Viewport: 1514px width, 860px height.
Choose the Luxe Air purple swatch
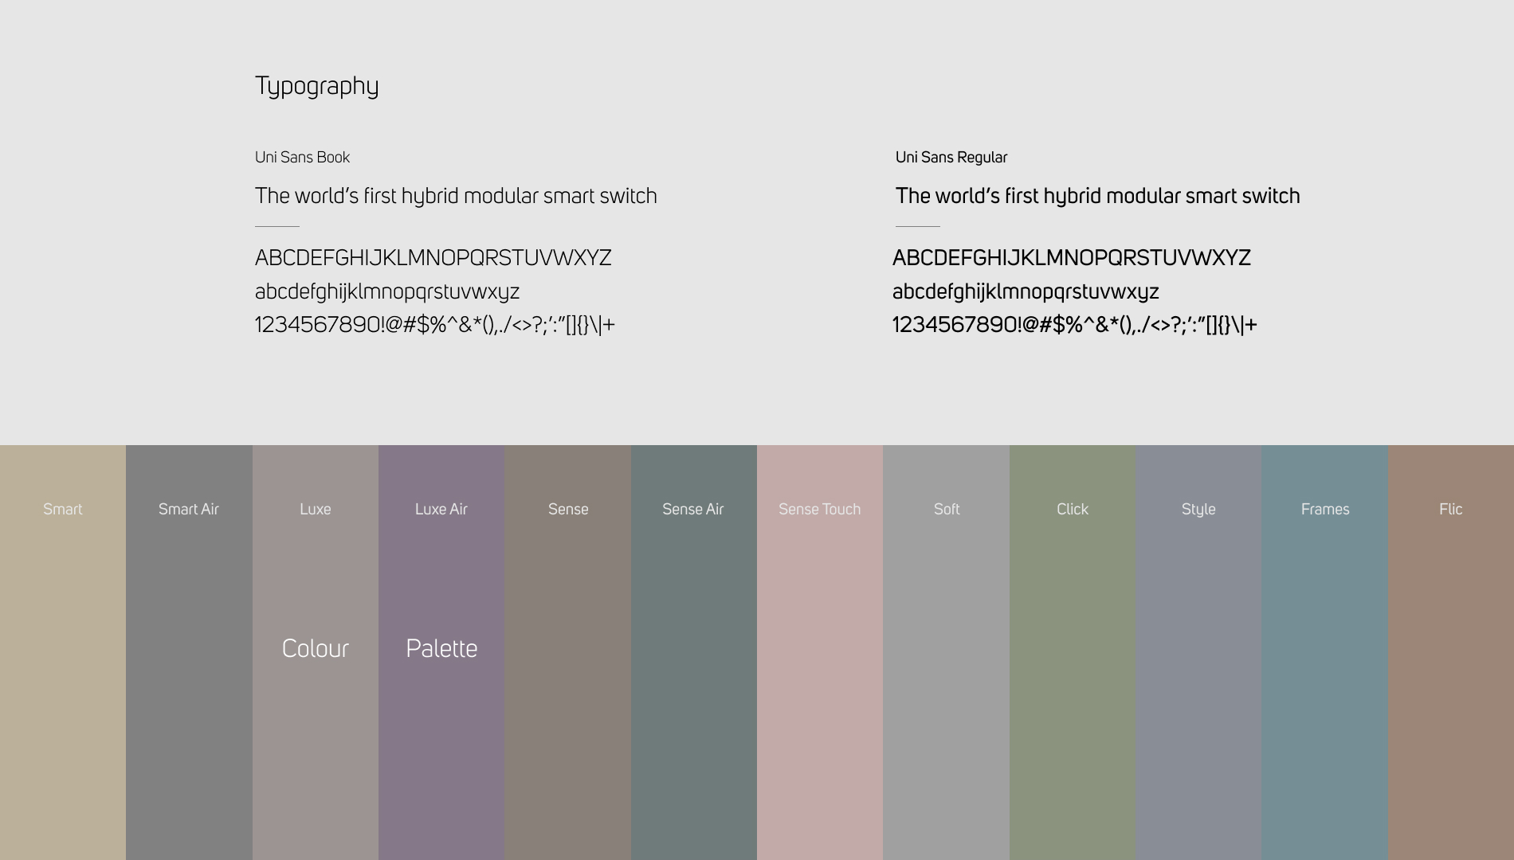tap(441, 717)
